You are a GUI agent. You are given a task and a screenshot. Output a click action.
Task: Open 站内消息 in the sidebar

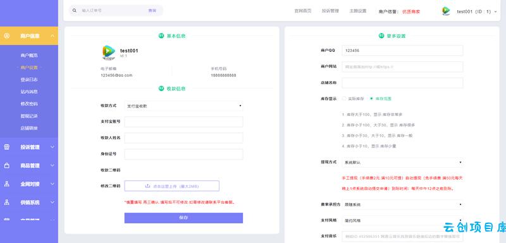point(29,92)
